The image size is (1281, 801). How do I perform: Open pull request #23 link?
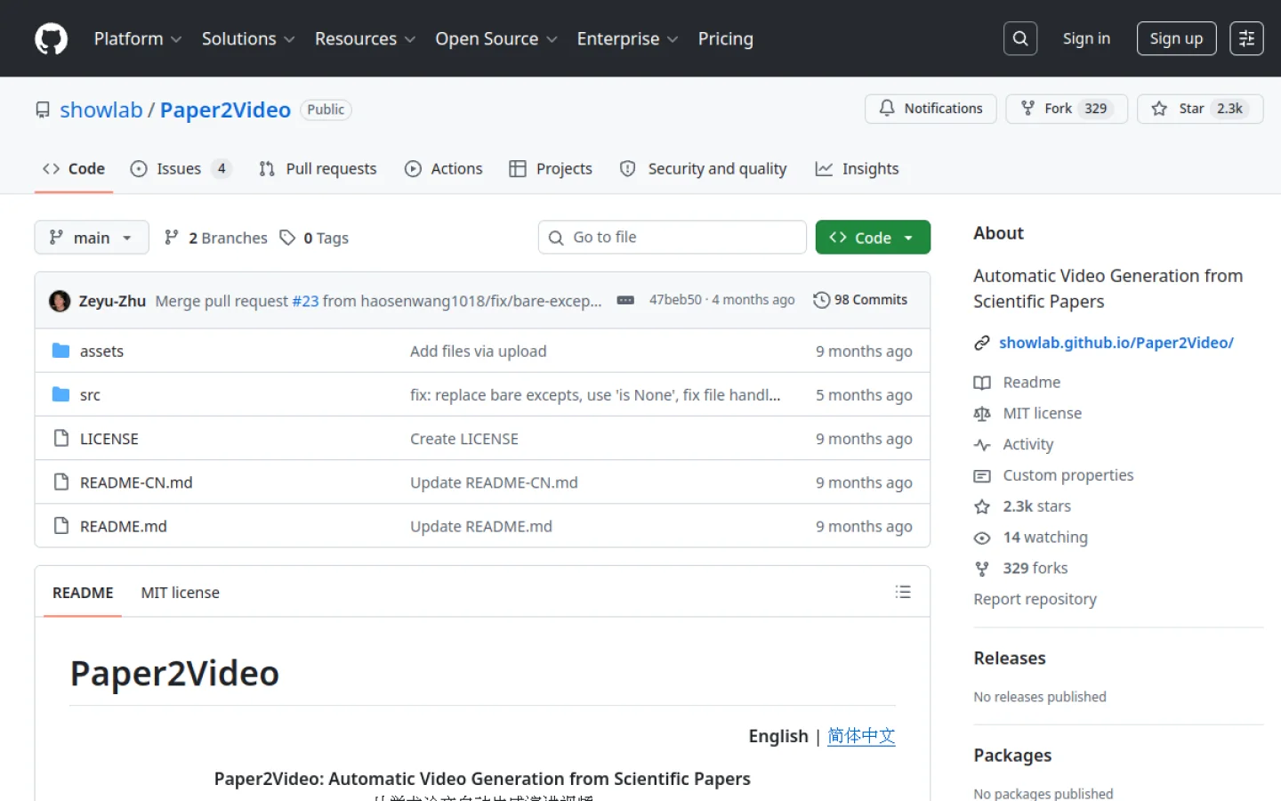305,301
